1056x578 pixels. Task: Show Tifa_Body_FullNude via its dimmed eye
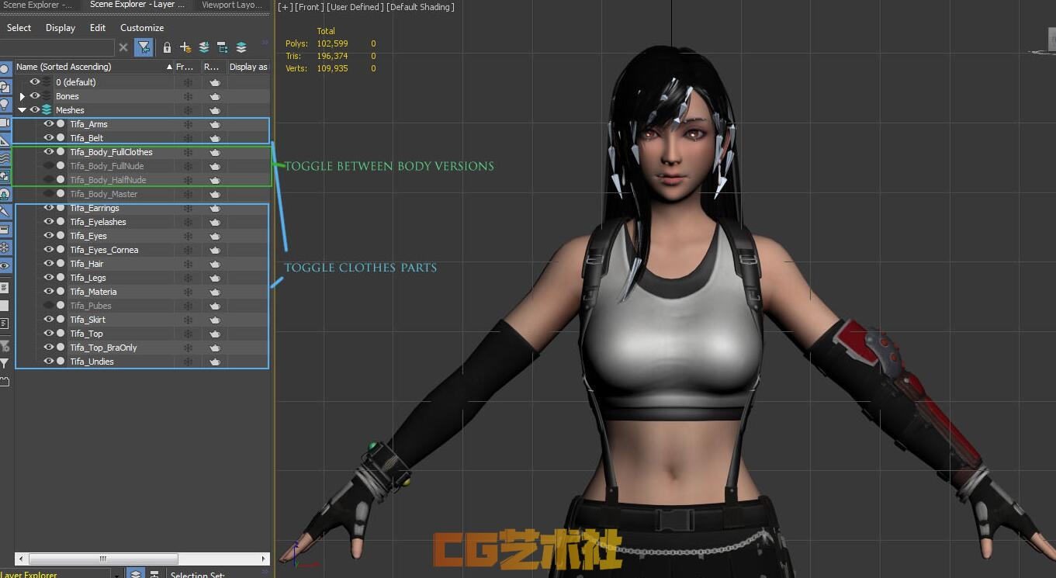pyautogui.click(x=49, y=166)
